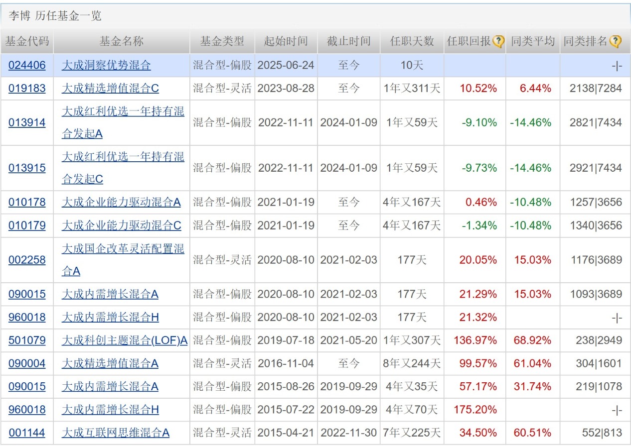Select the 20.05% return cell
Screen dimensions: 631x446
[475, 260]
